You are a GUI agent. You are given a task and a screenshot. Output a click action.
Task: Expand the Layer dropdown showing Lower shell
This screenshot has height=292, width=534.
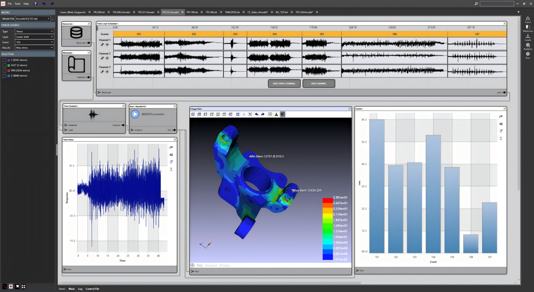coord(34,37)
